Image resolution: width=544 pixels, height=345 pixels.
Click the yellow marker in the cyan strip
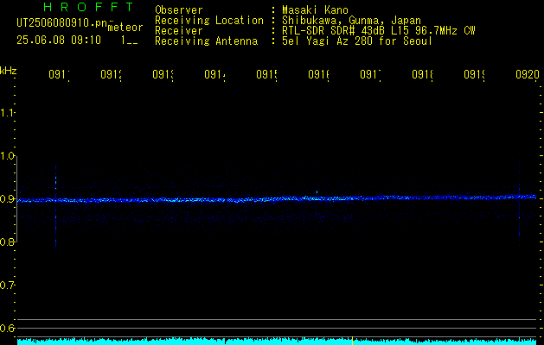pyautogui.click(x=353, y=340)
